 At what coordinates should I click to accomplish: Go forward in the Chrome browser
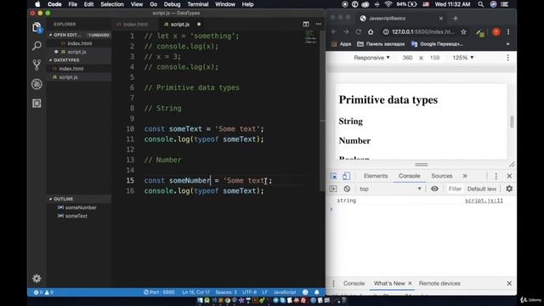pos(346,31)
